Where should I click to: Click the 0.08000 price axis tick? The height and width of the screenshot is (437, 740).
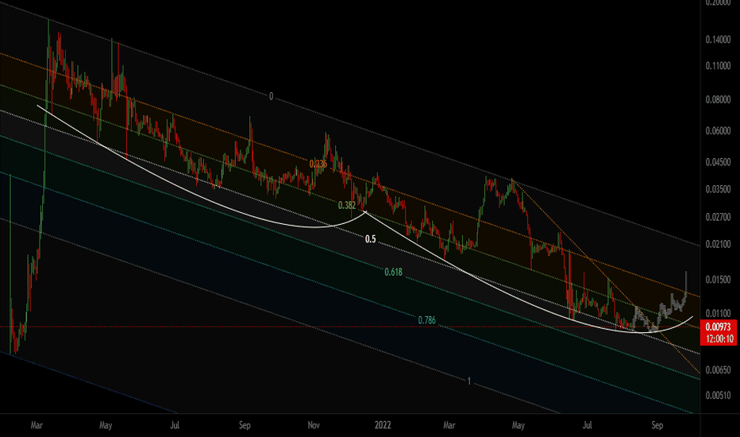(x=719, y=99)
